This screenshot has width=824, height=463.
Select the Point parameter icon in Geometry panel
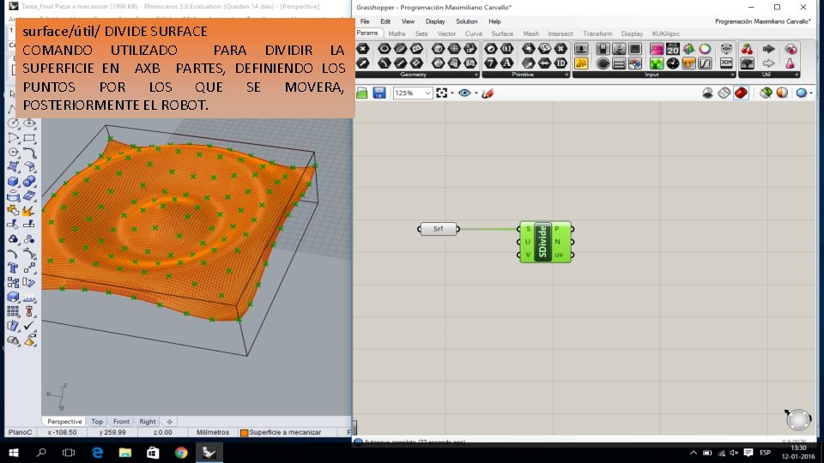362,49
